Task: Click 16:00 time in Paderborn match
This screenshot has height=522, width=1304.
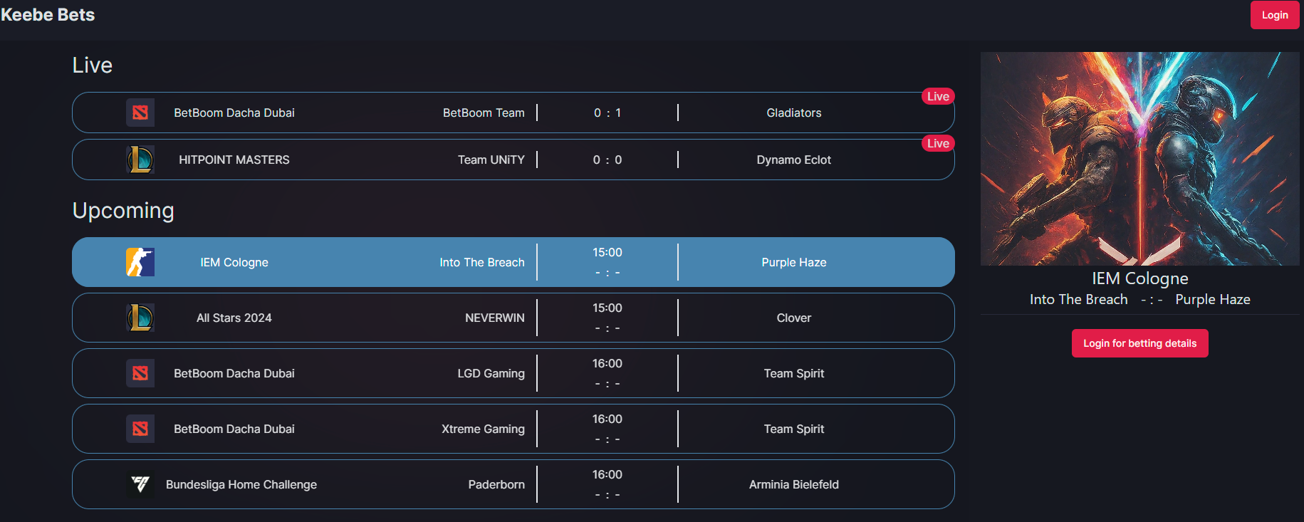Action: [x=607, y=474]
